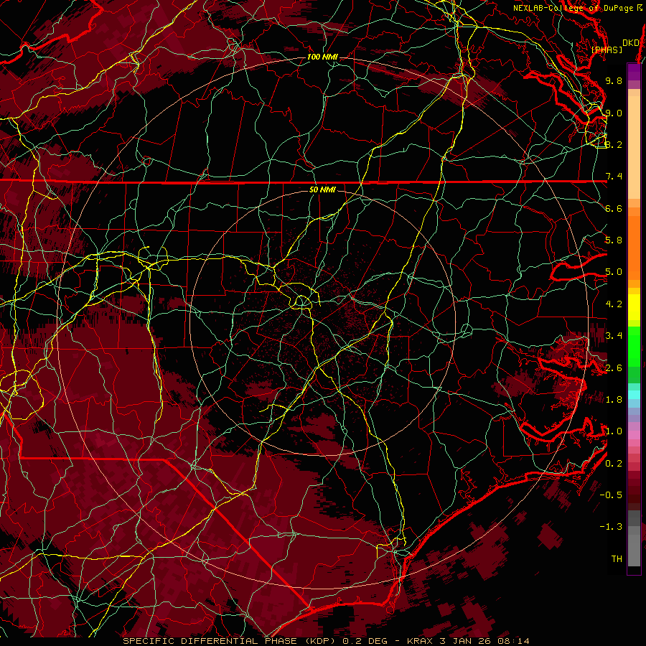This screenshot has width=646, height=646.
Task: Click the 1.0 value on the color scale
Action: coord(614,431)
